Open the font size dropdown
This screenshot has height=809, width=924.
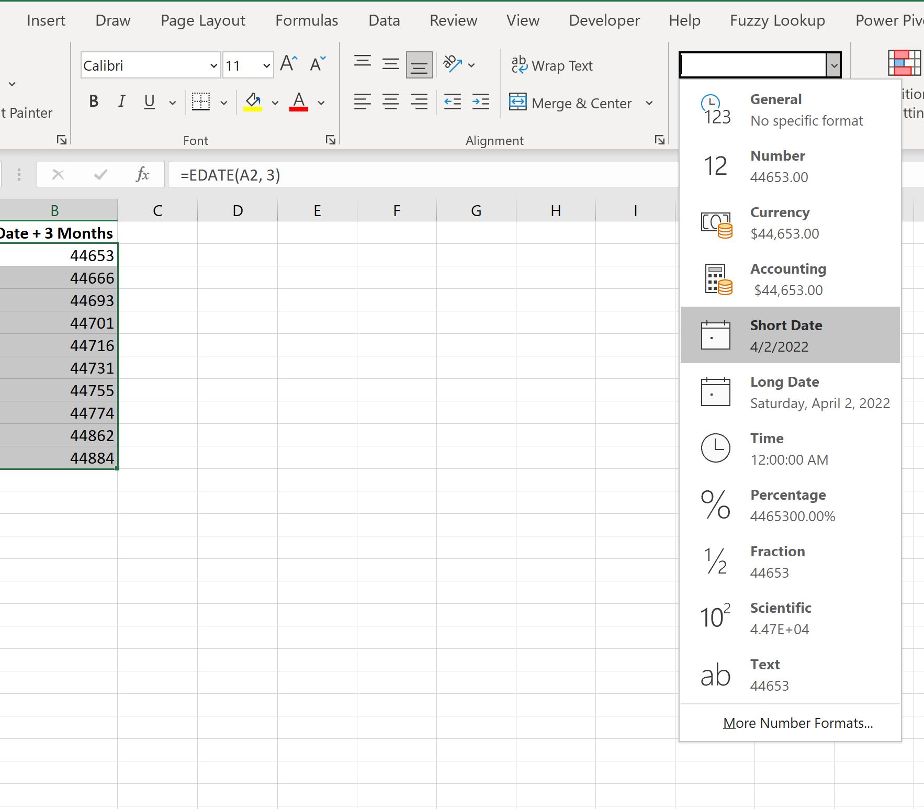pyautogui.click(x=266, y=65)
